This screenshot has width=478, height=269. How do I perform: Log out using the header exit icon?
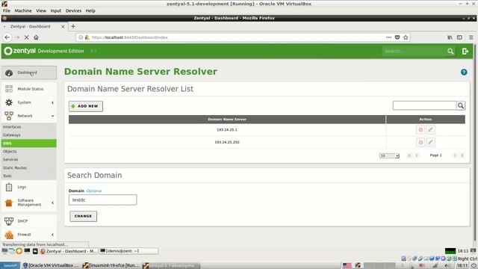point(465,52)
